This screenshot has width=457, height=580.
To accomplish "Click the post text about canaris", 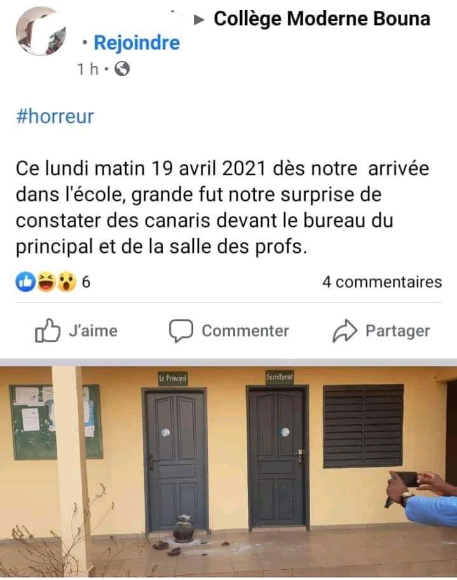I will point(222,207).
